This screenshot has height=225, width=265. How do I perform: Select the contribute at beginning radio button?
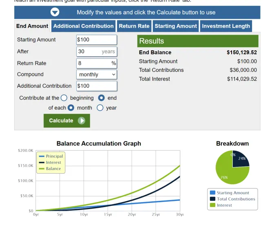tap(64, 98)
